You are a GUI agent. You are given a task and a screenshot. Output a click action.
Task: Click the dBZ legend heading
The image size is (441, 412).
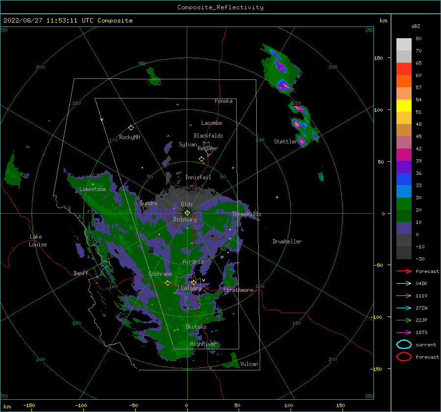click(x=416, y=26)
